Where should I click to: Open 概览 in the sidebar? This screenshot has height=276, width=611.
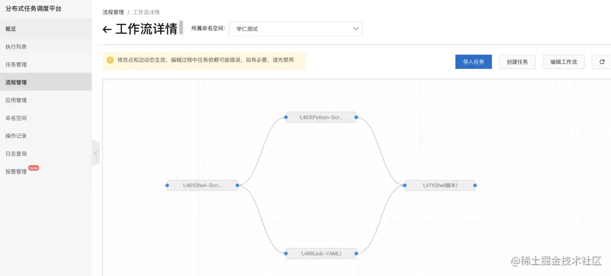[x=46, y=29]
